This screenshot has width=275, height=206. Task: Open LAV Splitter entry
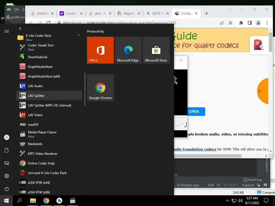pos(49,95)
